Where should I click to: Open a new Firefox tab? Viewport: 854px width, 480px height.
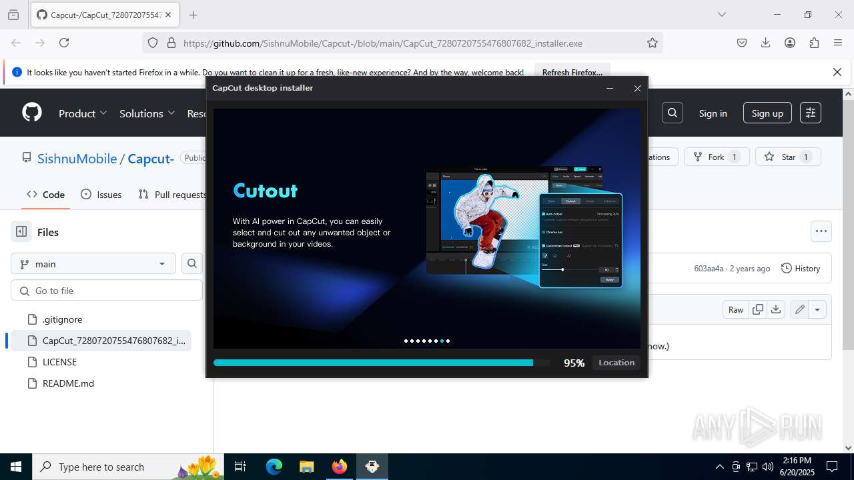193,15
